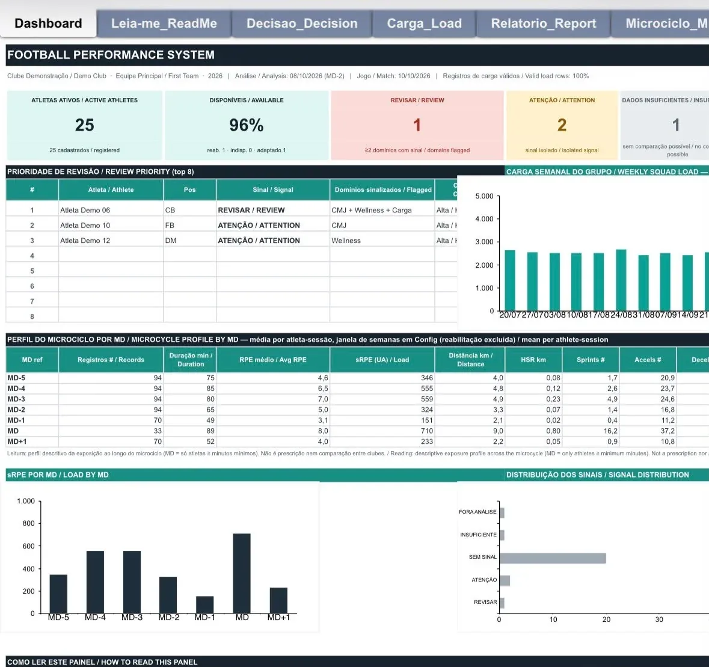
Task: Click the Signal Distribution section heading
Action: pos(597,475)
